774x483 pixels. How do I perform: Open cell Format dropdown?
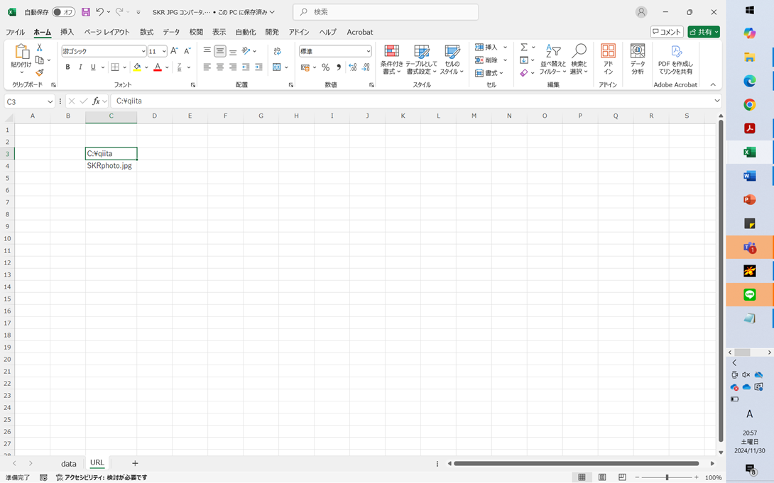click(489, 73)
